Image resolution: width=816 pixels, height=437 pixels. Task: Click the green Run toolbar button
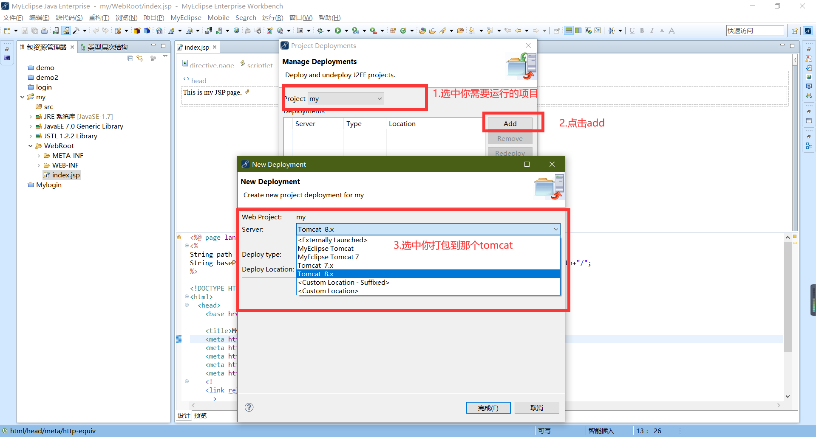(338, 31)
